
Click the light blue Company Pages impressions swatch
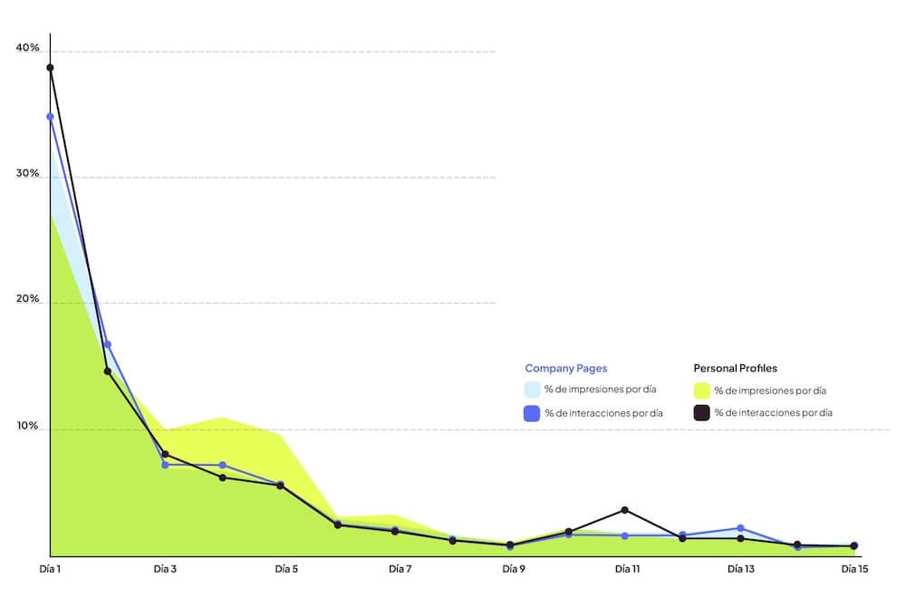[x=532, y=390]
